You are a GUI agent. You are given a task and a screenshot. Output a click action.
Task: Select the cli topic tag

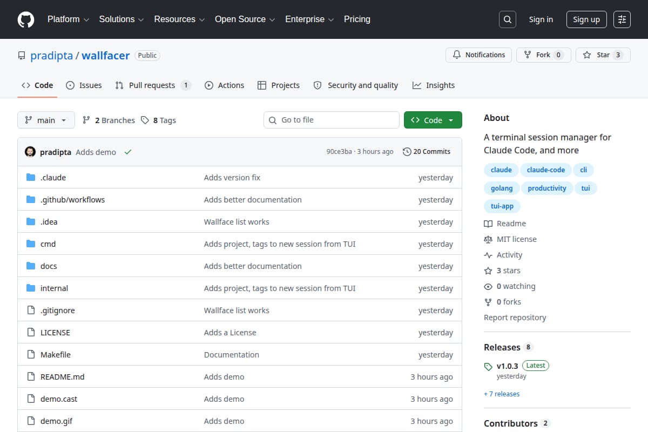coord(583,170)
